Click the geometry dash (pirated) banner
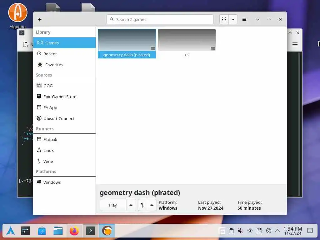Screen dimensions: 320x240 click(x=127, y=40)
